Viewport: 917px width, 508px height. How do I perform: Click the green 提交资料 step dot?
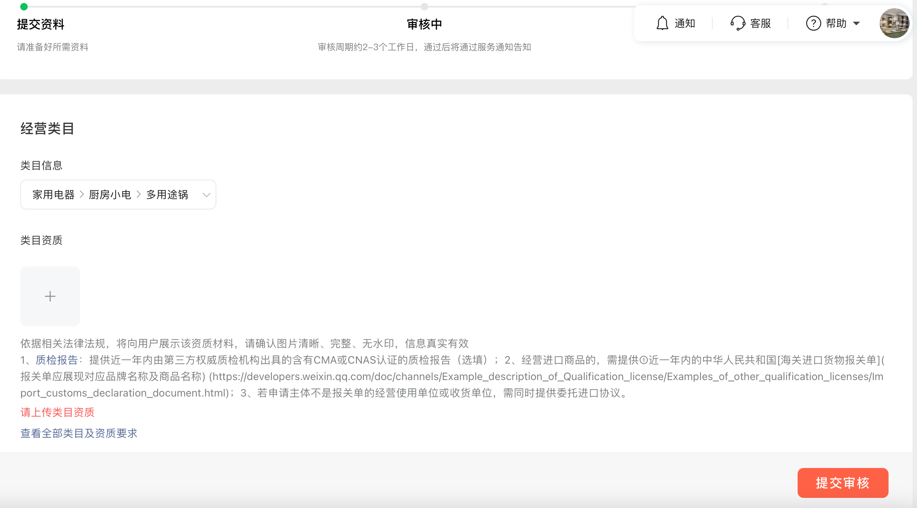point(24,7)
